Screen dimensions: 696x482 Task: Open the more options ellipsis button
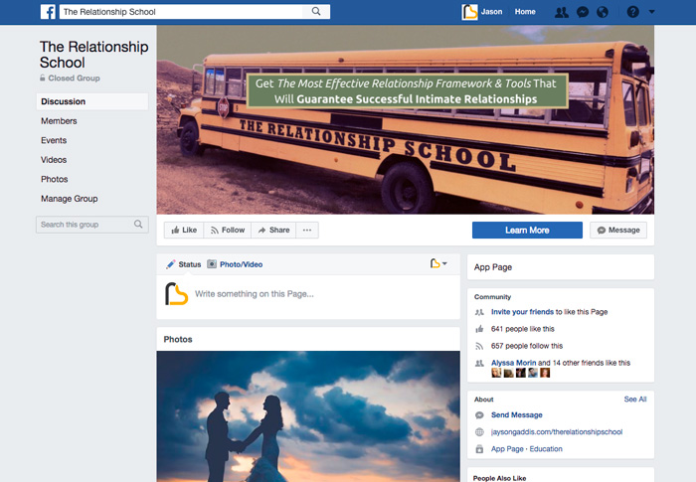[x=307, y=230]
